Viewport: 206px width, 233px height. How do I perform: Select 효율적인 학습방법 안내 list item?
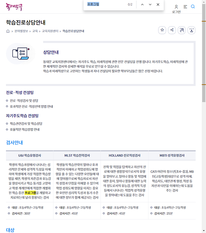click(25, 130)
